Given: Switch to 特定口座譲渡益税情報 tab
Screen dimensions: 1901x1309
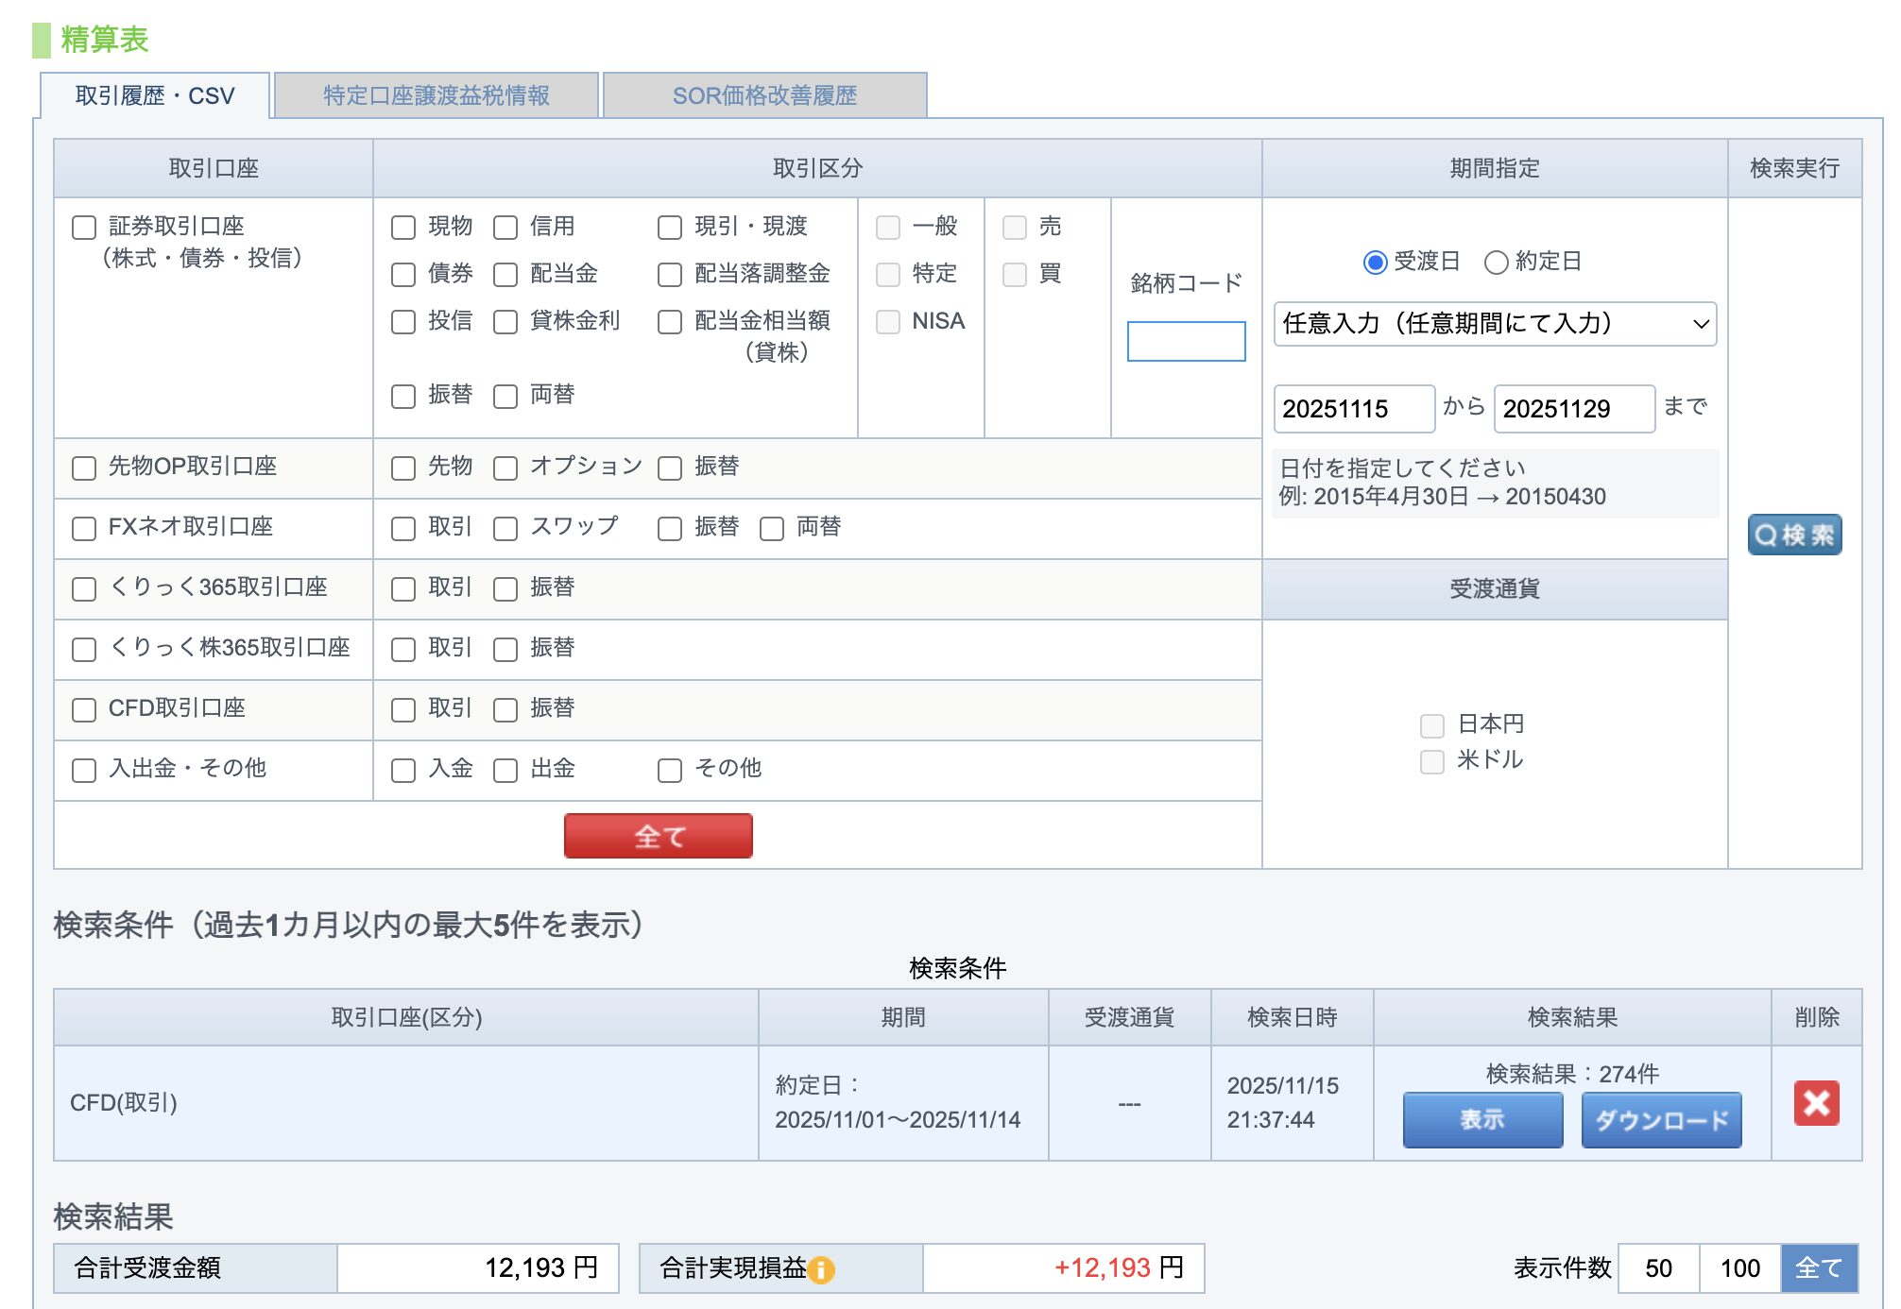Looking at the screenshot, I should 436,95.
